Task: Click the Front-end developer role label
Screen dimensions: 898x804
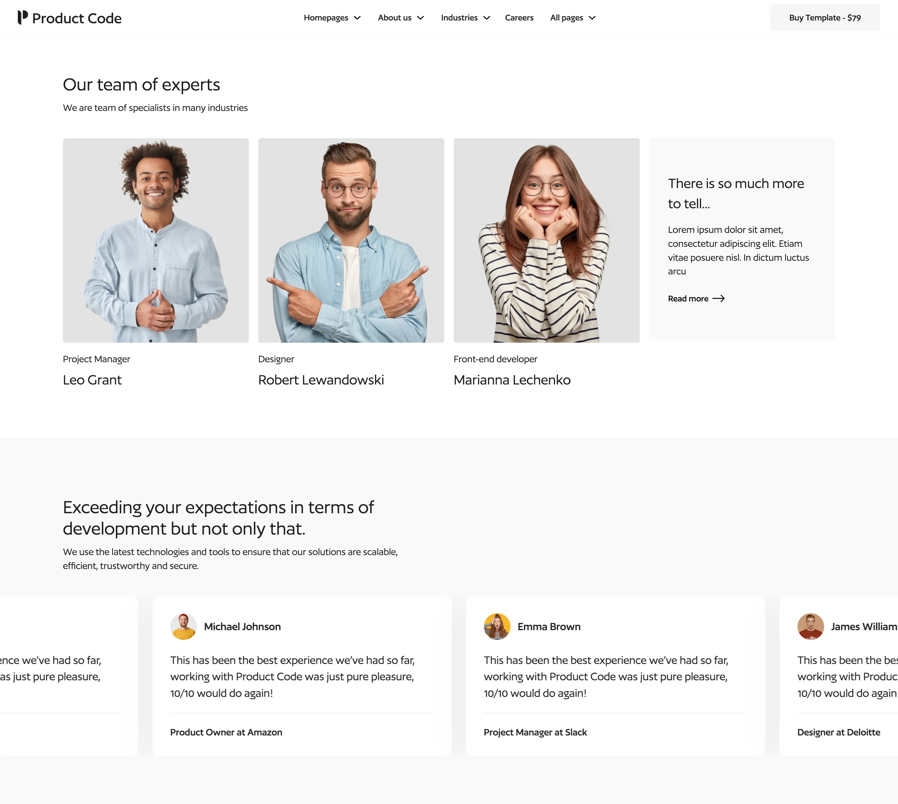Action: pyautogui.click(x=495, y=359)
